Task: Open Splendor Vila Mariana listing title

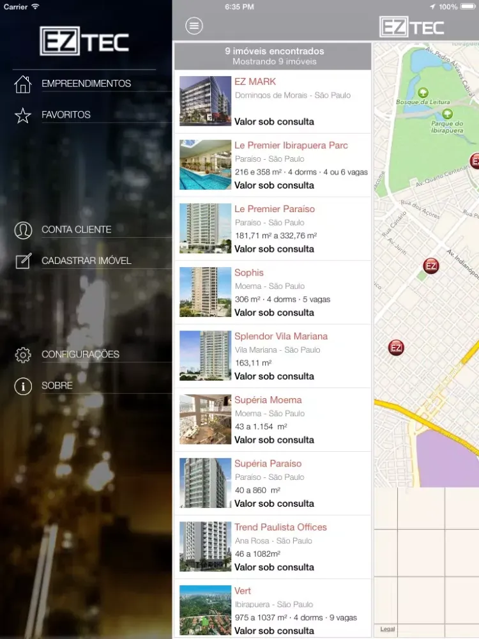Action: pyautogui.click(x=281, y=336)
